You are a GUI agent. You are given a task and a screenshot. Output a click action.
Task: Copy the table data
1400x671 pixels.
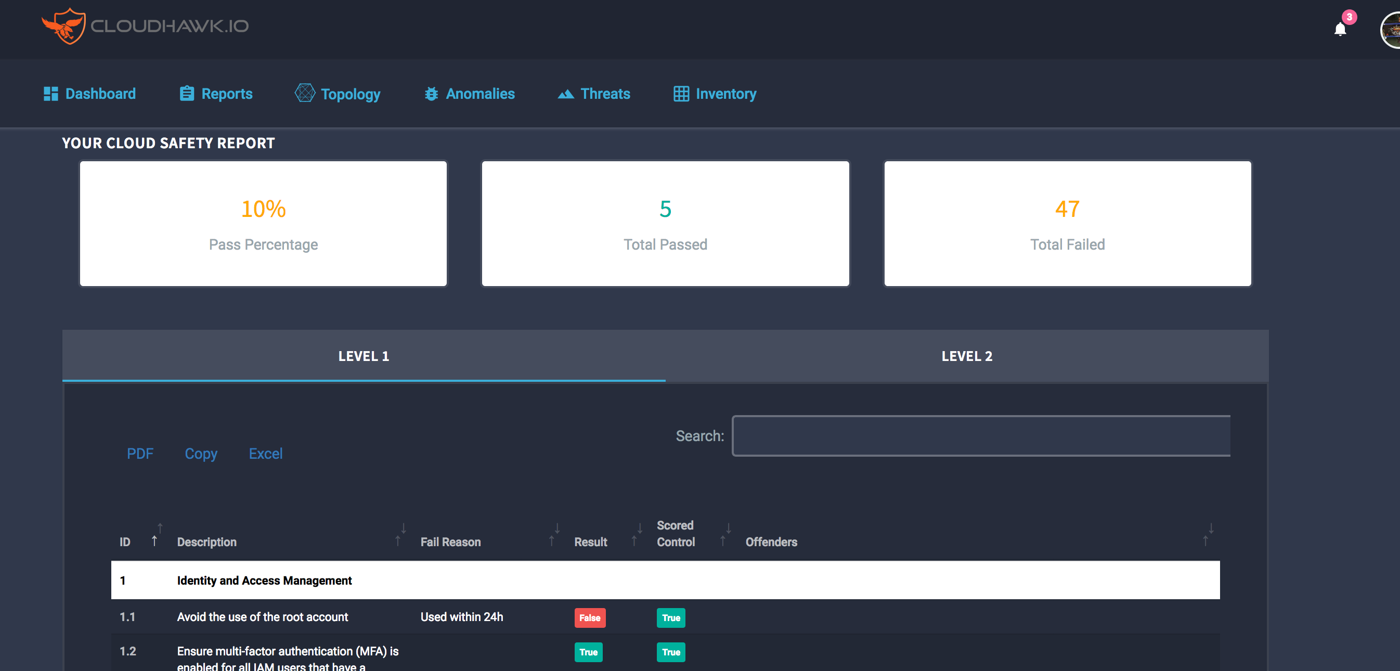coord(201,454)
